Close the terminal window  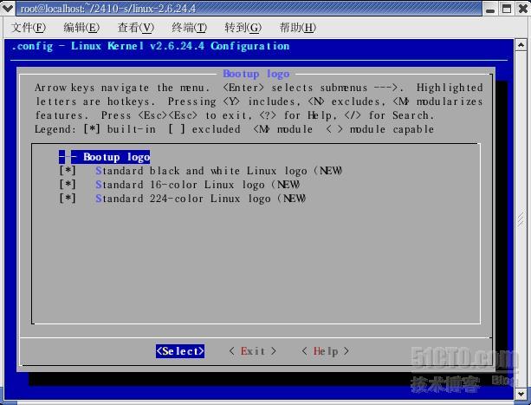click(x=523, y=9)
